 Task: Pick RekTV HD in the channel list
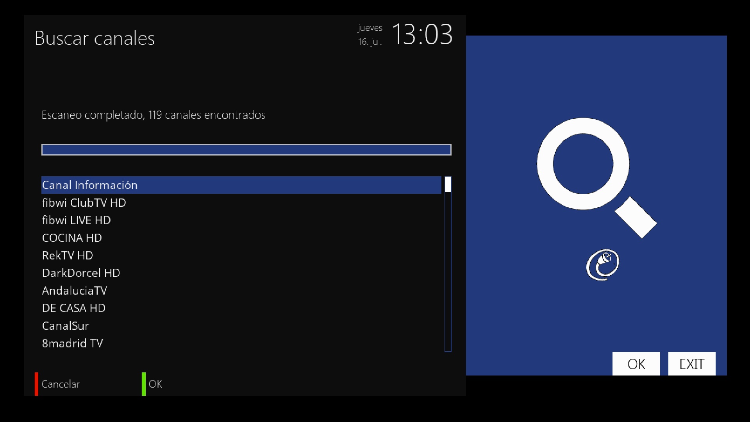point(241,255)
